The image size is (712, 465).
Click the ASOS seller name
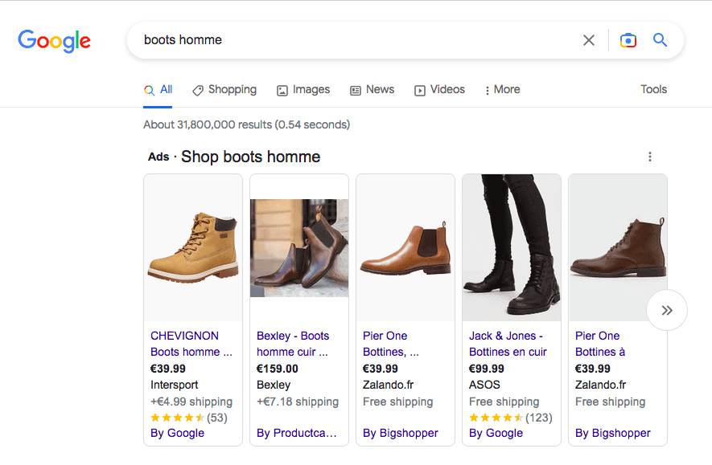tap(484, 385)
